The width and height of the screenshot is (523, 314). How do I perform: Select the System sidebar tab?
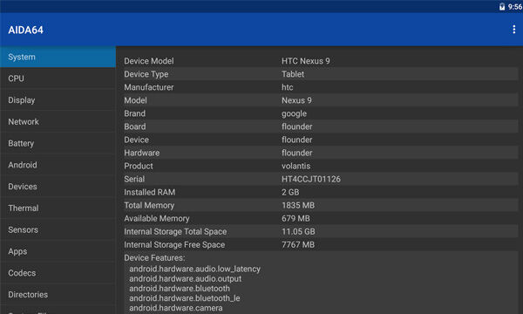click(x=58, y=57)
